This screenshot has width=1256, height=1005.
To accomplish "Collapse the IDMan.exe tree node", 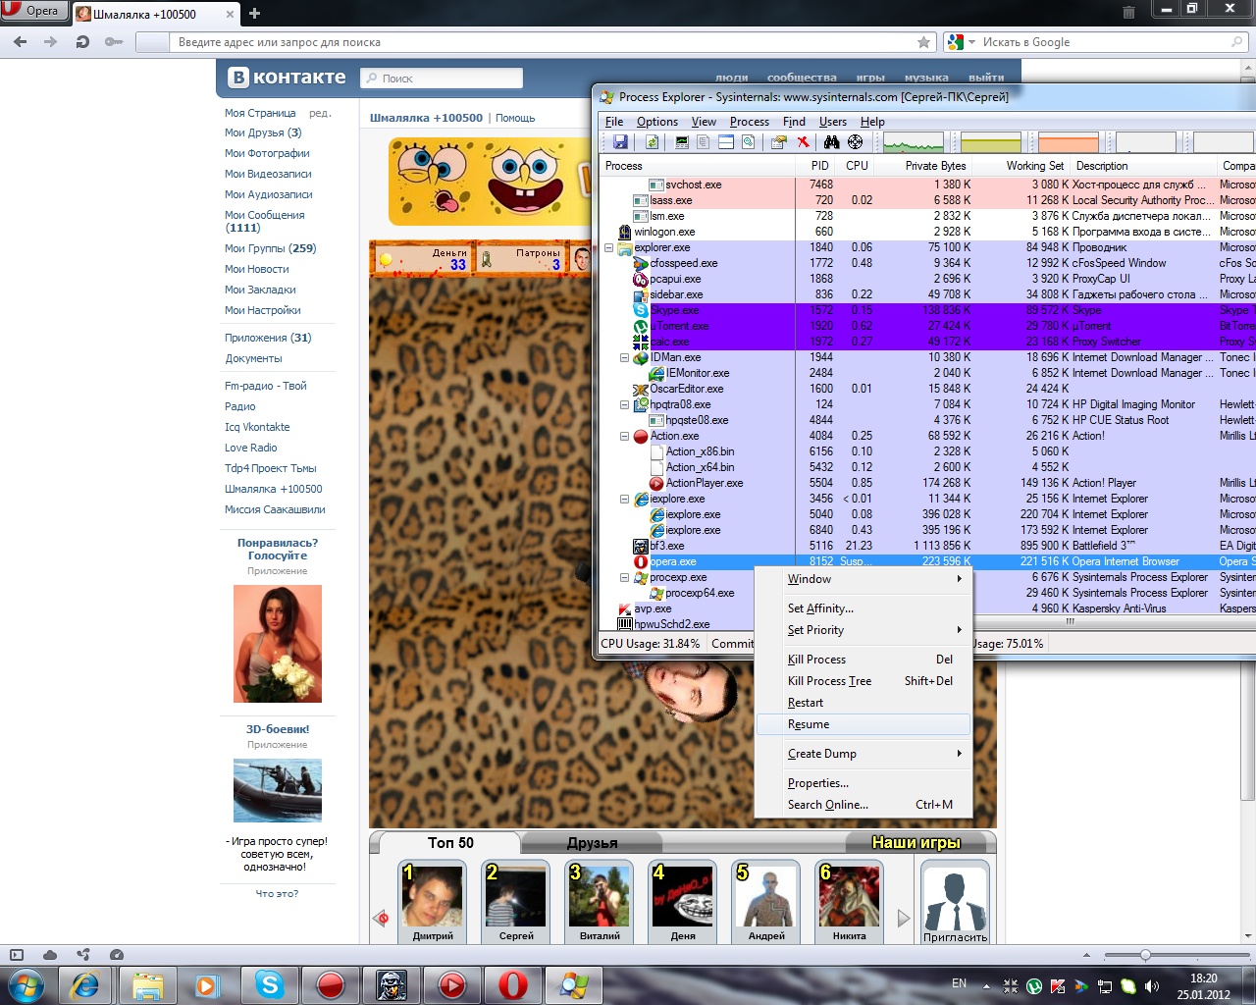I will 624,358.
